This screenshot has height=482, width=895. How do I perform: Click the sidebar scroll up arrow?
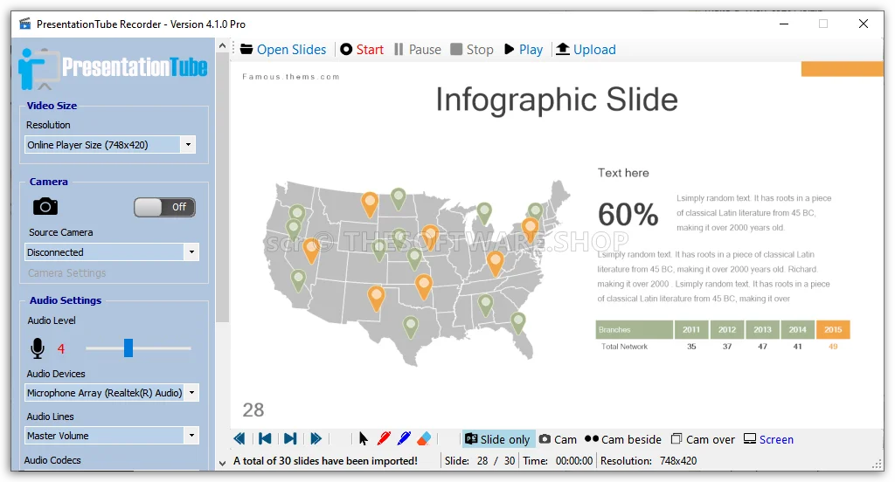click(x=223, y=45)
